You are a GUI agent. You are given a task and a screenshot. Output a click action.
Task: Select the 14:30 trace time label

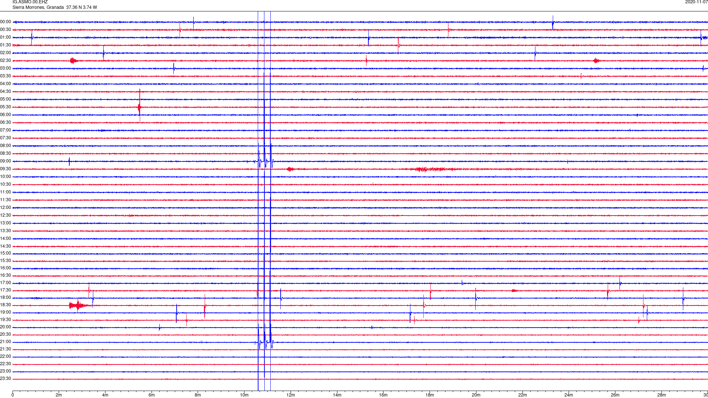[6, 247]
